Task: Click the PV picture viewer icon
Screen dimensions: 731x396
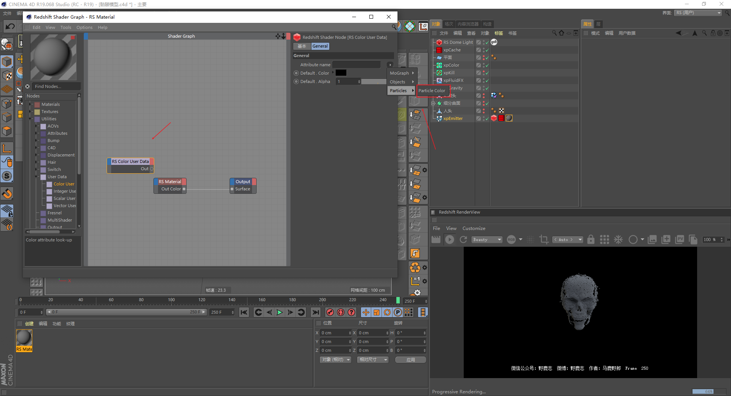Action: coord(680,240)
